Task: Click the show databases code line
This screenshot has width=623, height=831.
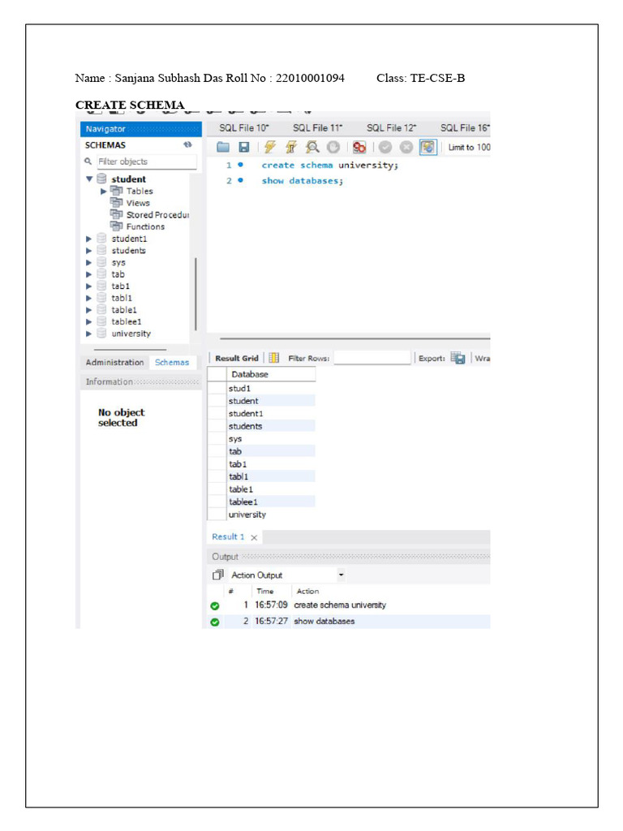Action: [302, 181]
